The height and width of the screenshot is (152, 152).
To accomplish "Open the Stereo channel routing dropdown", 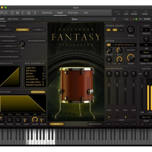I will 146,60.
